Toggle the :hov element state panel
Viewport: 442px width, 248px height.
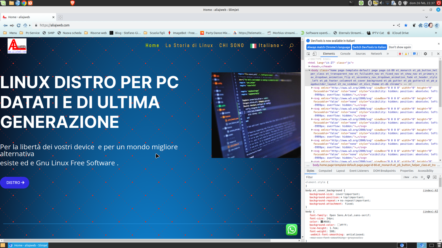coord(406,177)
